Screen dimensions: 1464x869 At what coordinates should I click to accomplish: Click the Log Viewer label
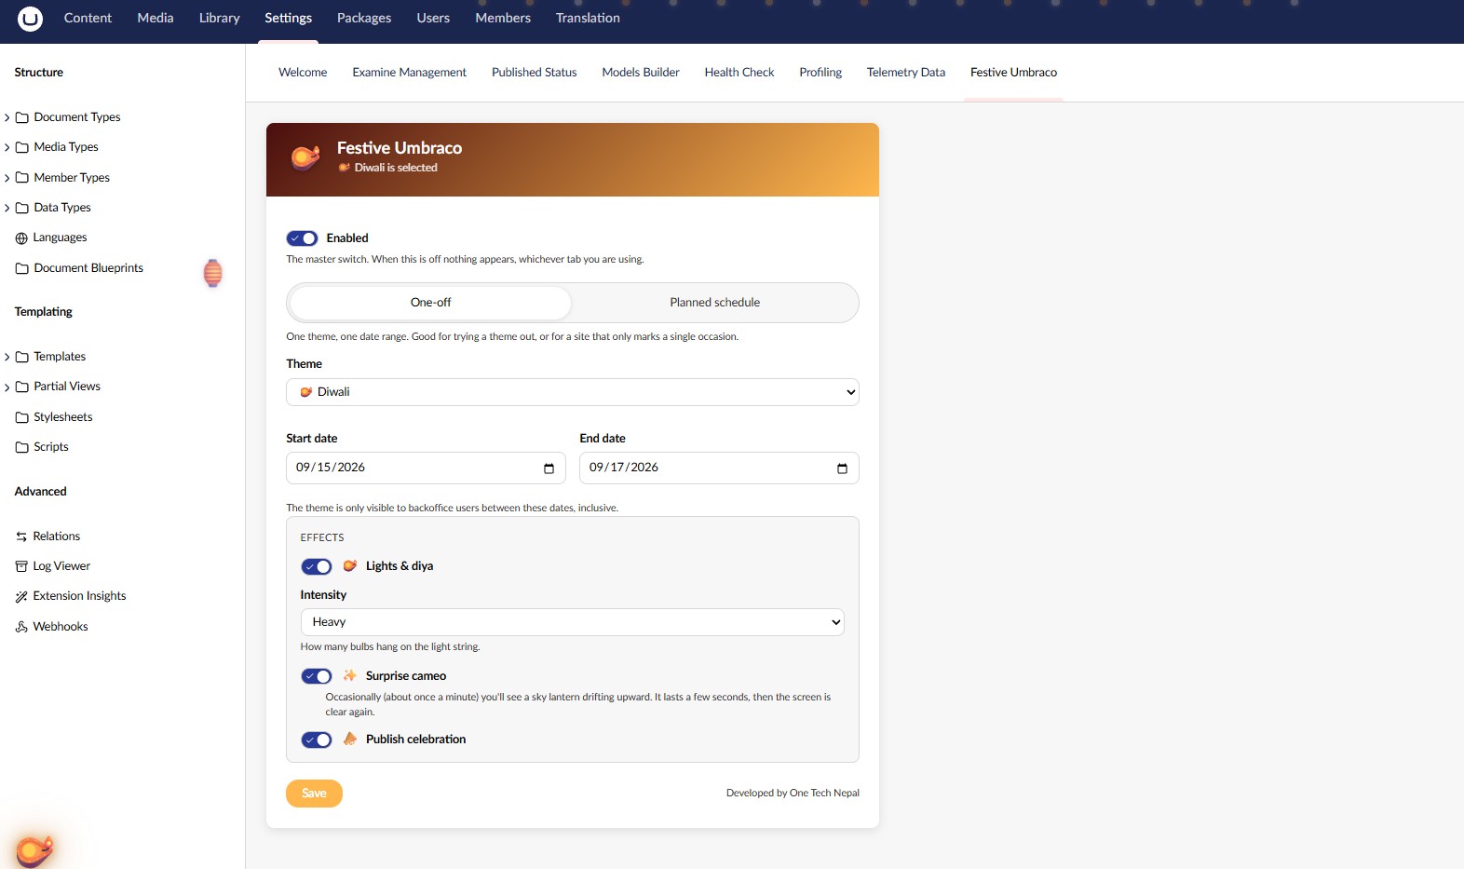[x=61, y=566]
